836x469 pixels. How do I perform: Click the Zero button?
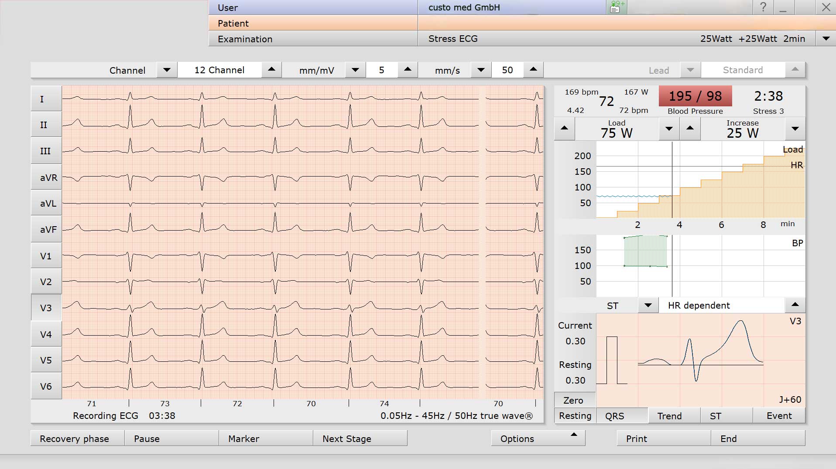coord(575,400)
